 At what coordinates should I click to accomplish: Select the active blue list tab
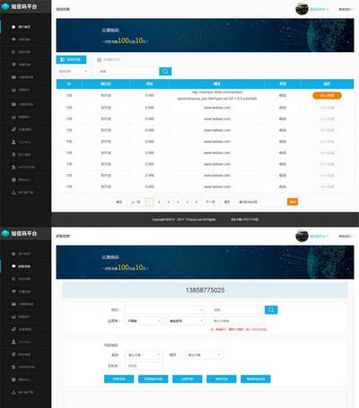coord(71,60)
